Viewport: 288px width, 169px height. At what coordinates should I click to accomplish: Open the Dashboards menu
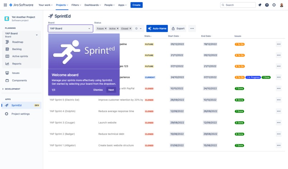(93, 5)
